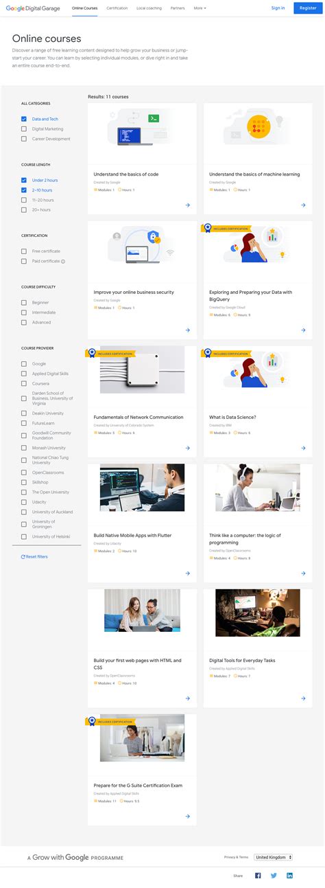This screenshot has width=325, height=888.
Task: Check the Udacity course provider
Action: coord(24,502)
